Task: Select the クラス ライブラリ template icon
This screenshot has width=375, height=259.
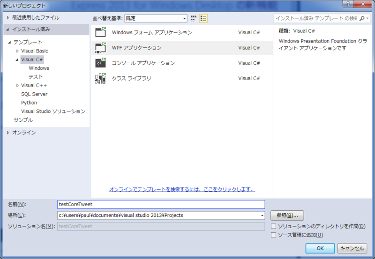Action: coord(100,78)
